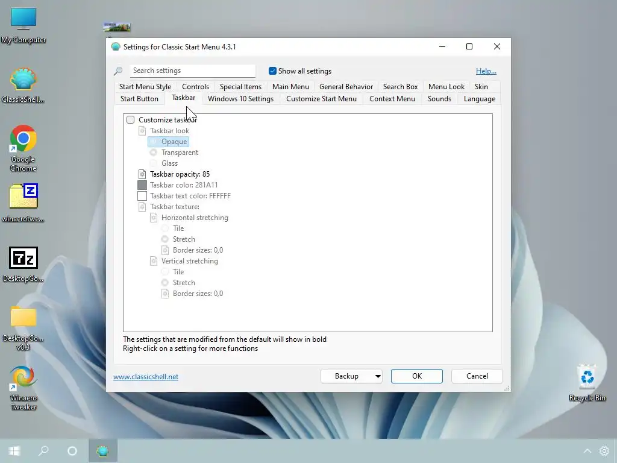
Task: Switch to Menu Look tab
Action: 446,87
